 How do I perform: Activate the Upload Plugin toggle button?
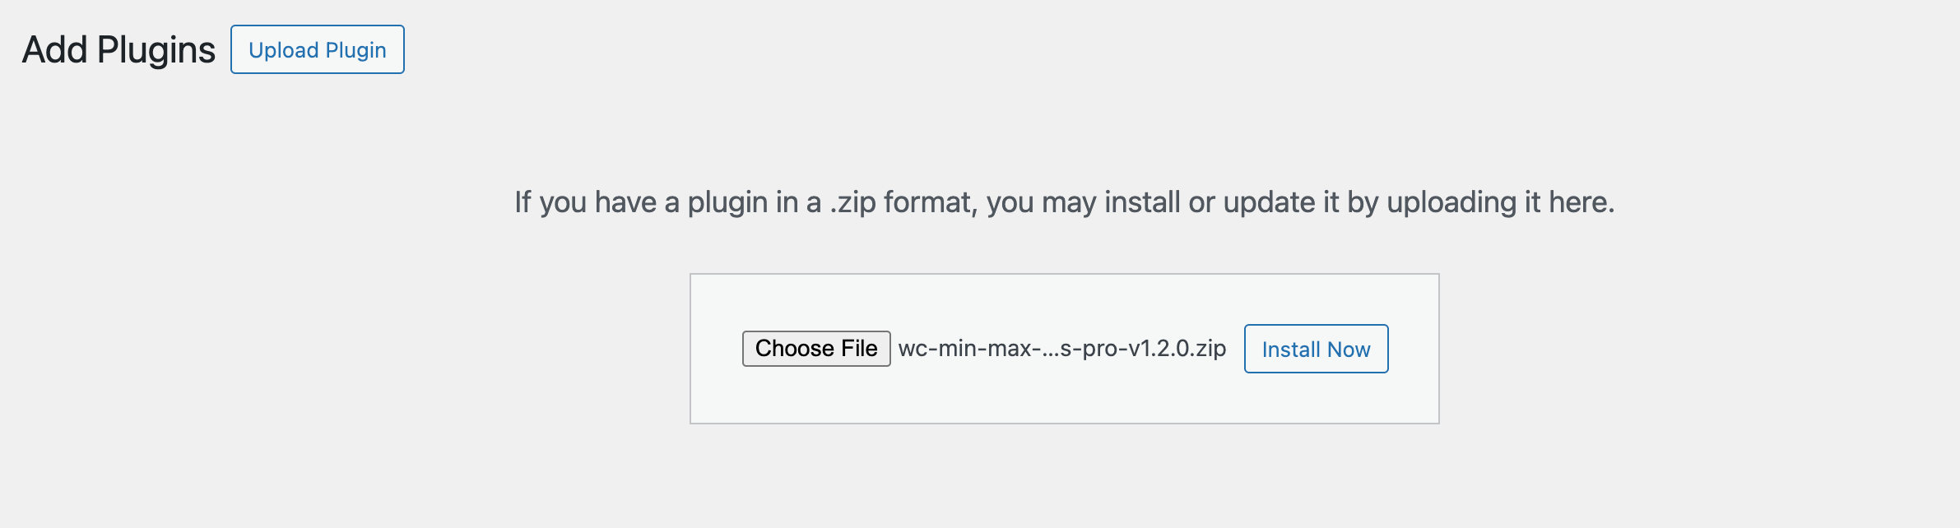coord(317,50)
